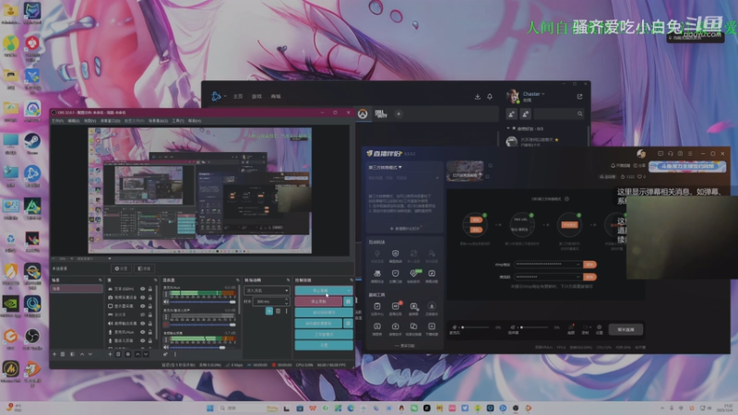Toggle visibility eye of the second source row

143,297
